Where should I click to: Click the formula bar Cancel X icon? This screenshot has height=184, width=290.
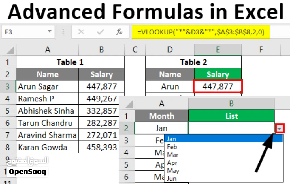tap(81, 32)
